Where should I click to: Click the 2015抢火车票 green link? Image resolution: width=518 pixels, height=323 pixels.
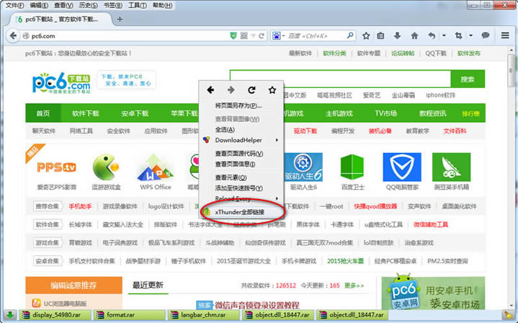coord(345,261)
